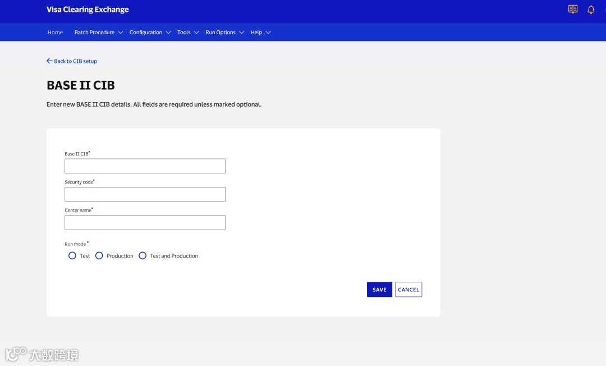The image size is (606, 366).
Task: Click the CANCEL button
Action: pos(408,290)
